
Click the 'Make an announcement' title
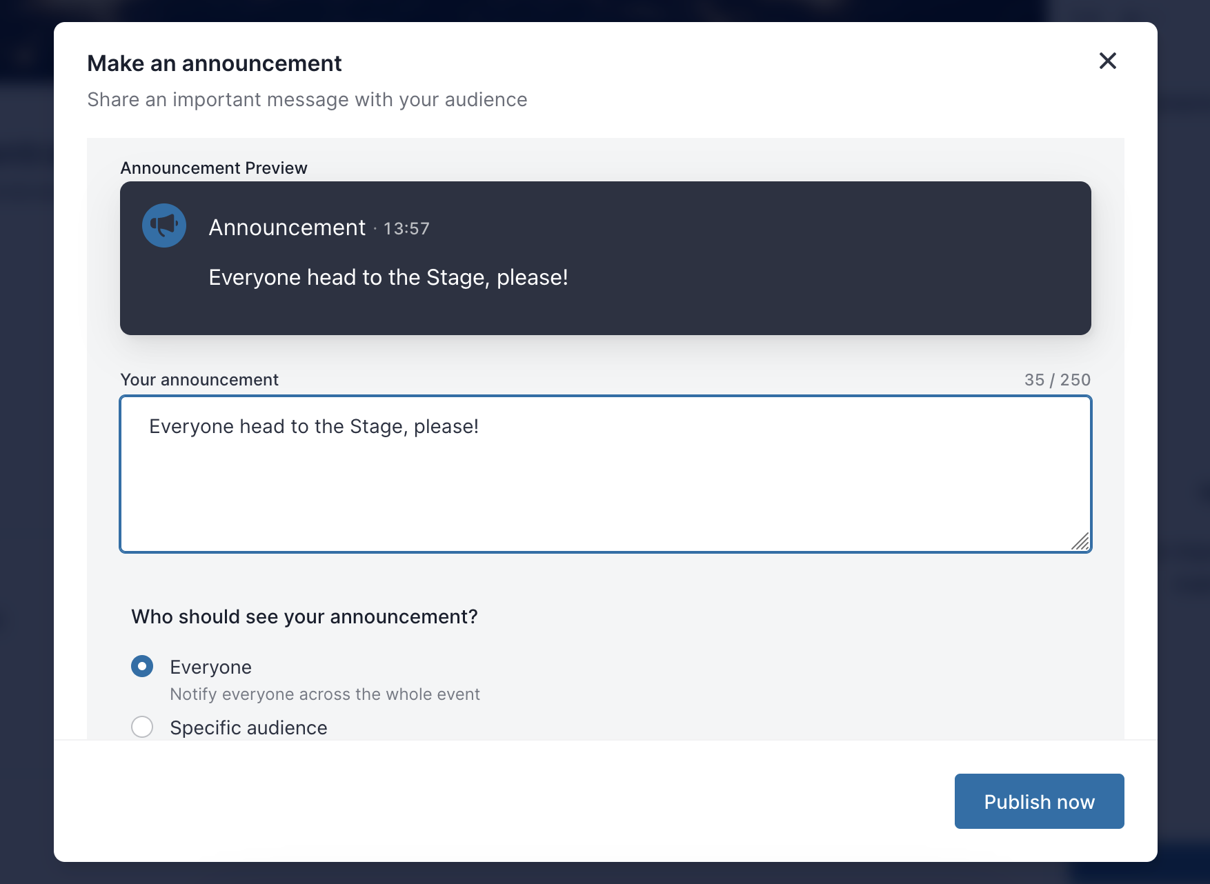[215, 63]
